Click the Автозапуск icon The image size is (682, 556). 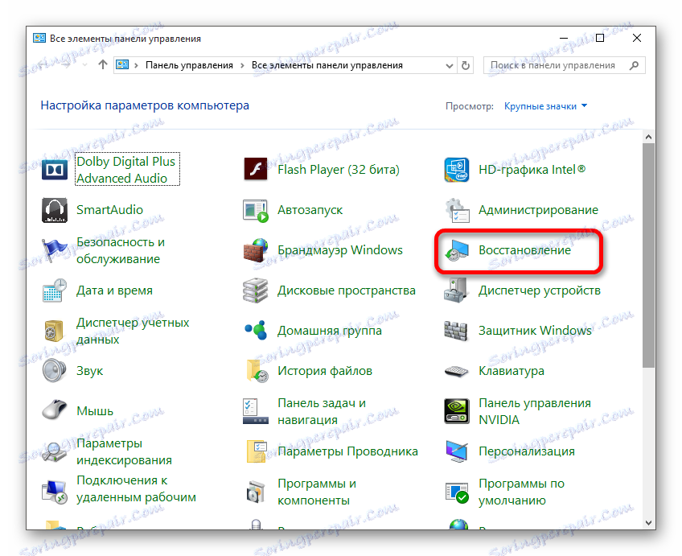(255, 210)
